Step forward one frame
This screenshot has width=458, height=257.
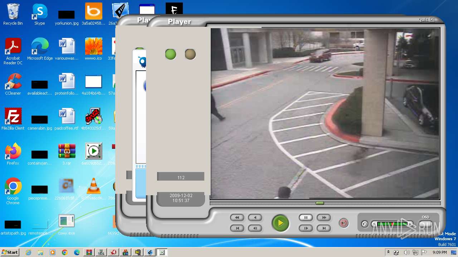pyautogui.click(x=306, y=228)
